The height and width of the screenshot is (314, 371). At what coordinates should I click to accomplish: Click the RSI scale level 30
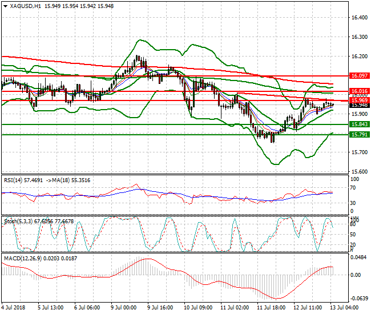click(x=353, y=203)
